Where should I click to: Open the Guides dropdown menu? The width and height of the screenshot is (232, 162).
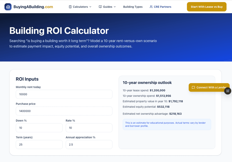tap(107, 7)
